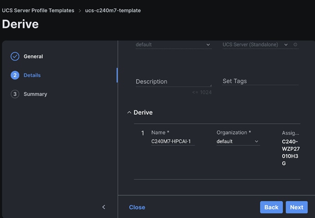315x218 pixels.
Task: Go to the Details wizard step
Action: click(32, 75)
